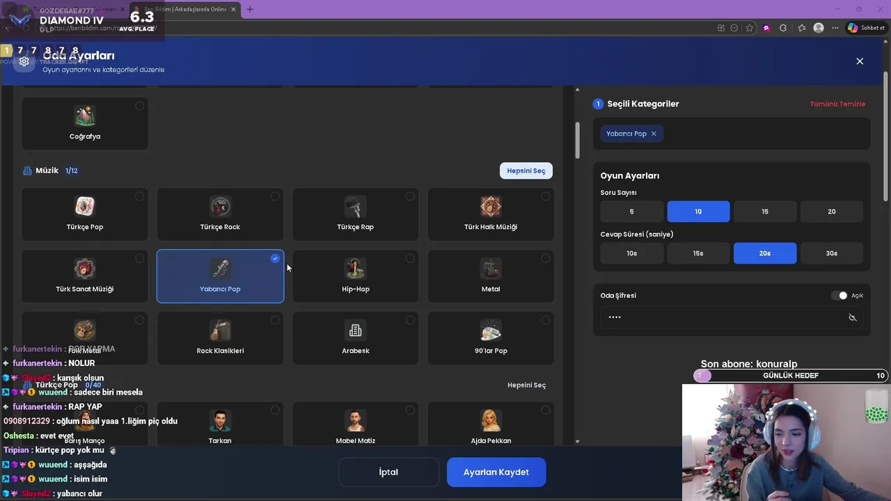Select the Coğrafya category icon
This screenshot has height=501, width=891.
85,116
